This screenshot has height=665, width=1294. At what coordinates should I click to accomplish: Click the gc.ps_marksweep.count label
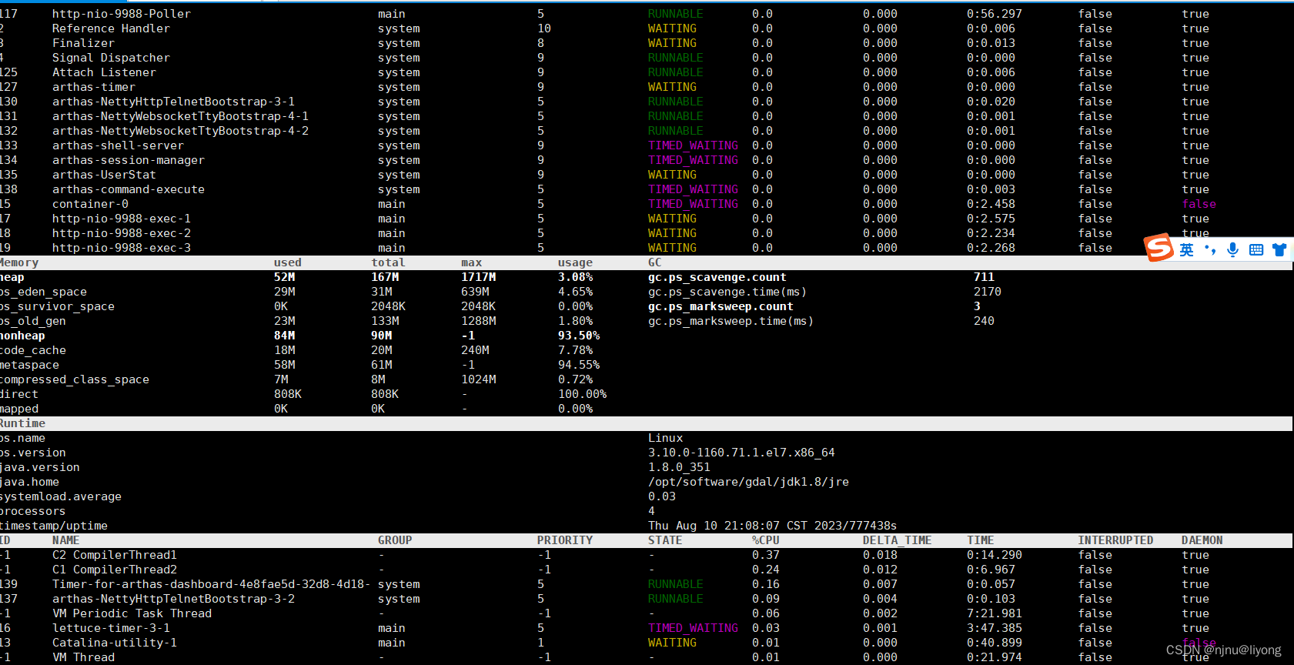click(721, 306)
